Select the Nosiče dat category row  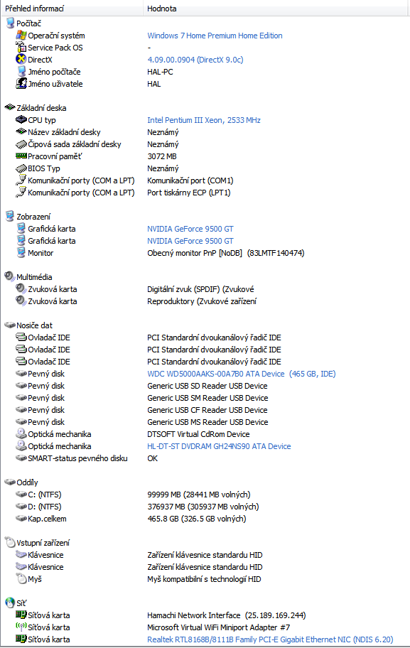click(205, 325)
